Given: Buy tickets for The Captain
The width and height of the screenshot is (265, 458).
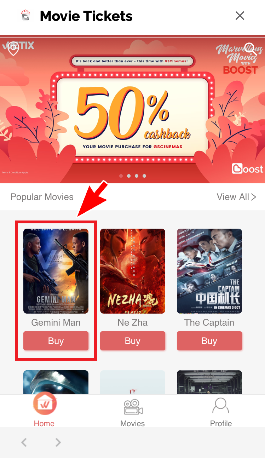Looking at the screenshot, I should 209,341.
